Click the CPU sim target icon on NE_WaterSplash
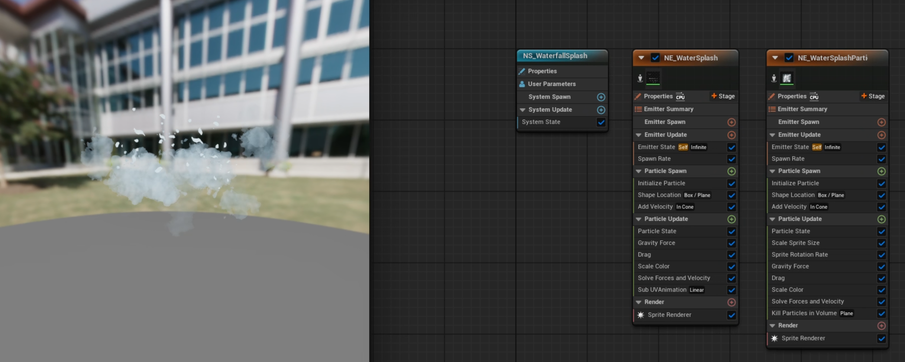905x362 pixels. pos(680,97)
